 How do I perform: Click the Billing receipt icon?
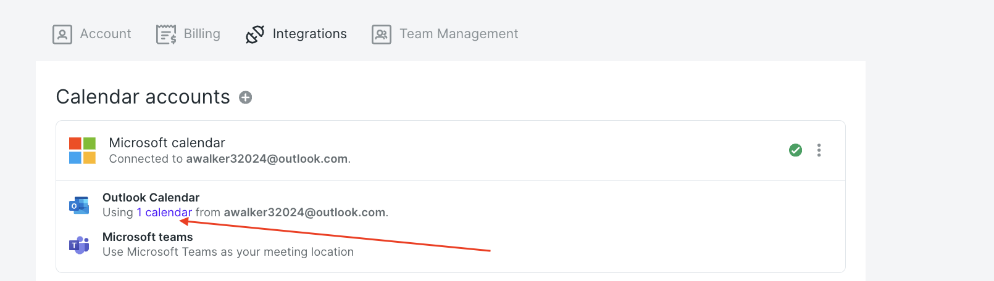point(166,35)
